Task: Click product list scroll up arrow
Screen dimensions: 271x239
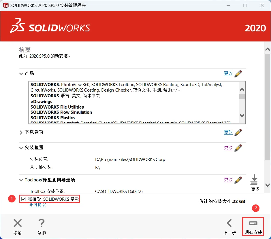Action: [x=242, y=90]
